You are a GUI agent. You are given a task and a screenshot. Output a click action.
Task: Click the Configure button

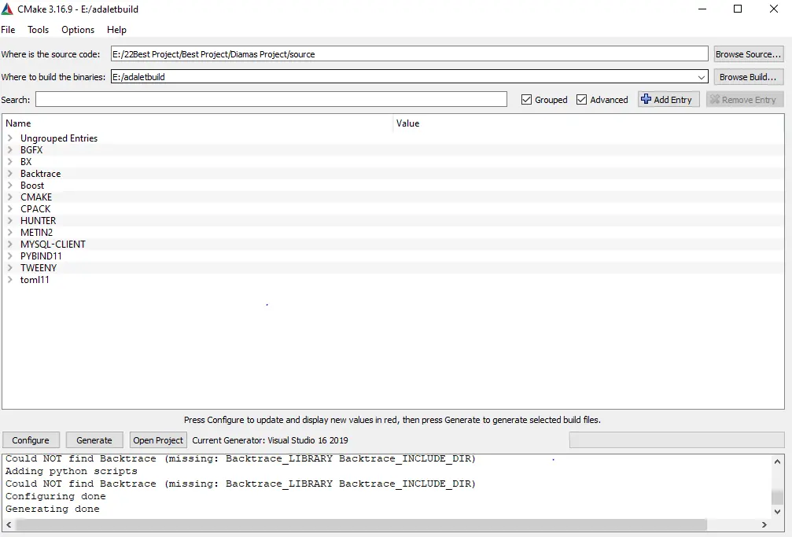point(31,440)
